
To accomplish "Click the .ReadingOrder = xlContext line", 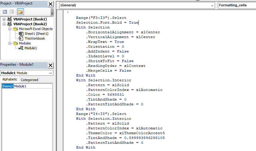I will pos(116,66).
